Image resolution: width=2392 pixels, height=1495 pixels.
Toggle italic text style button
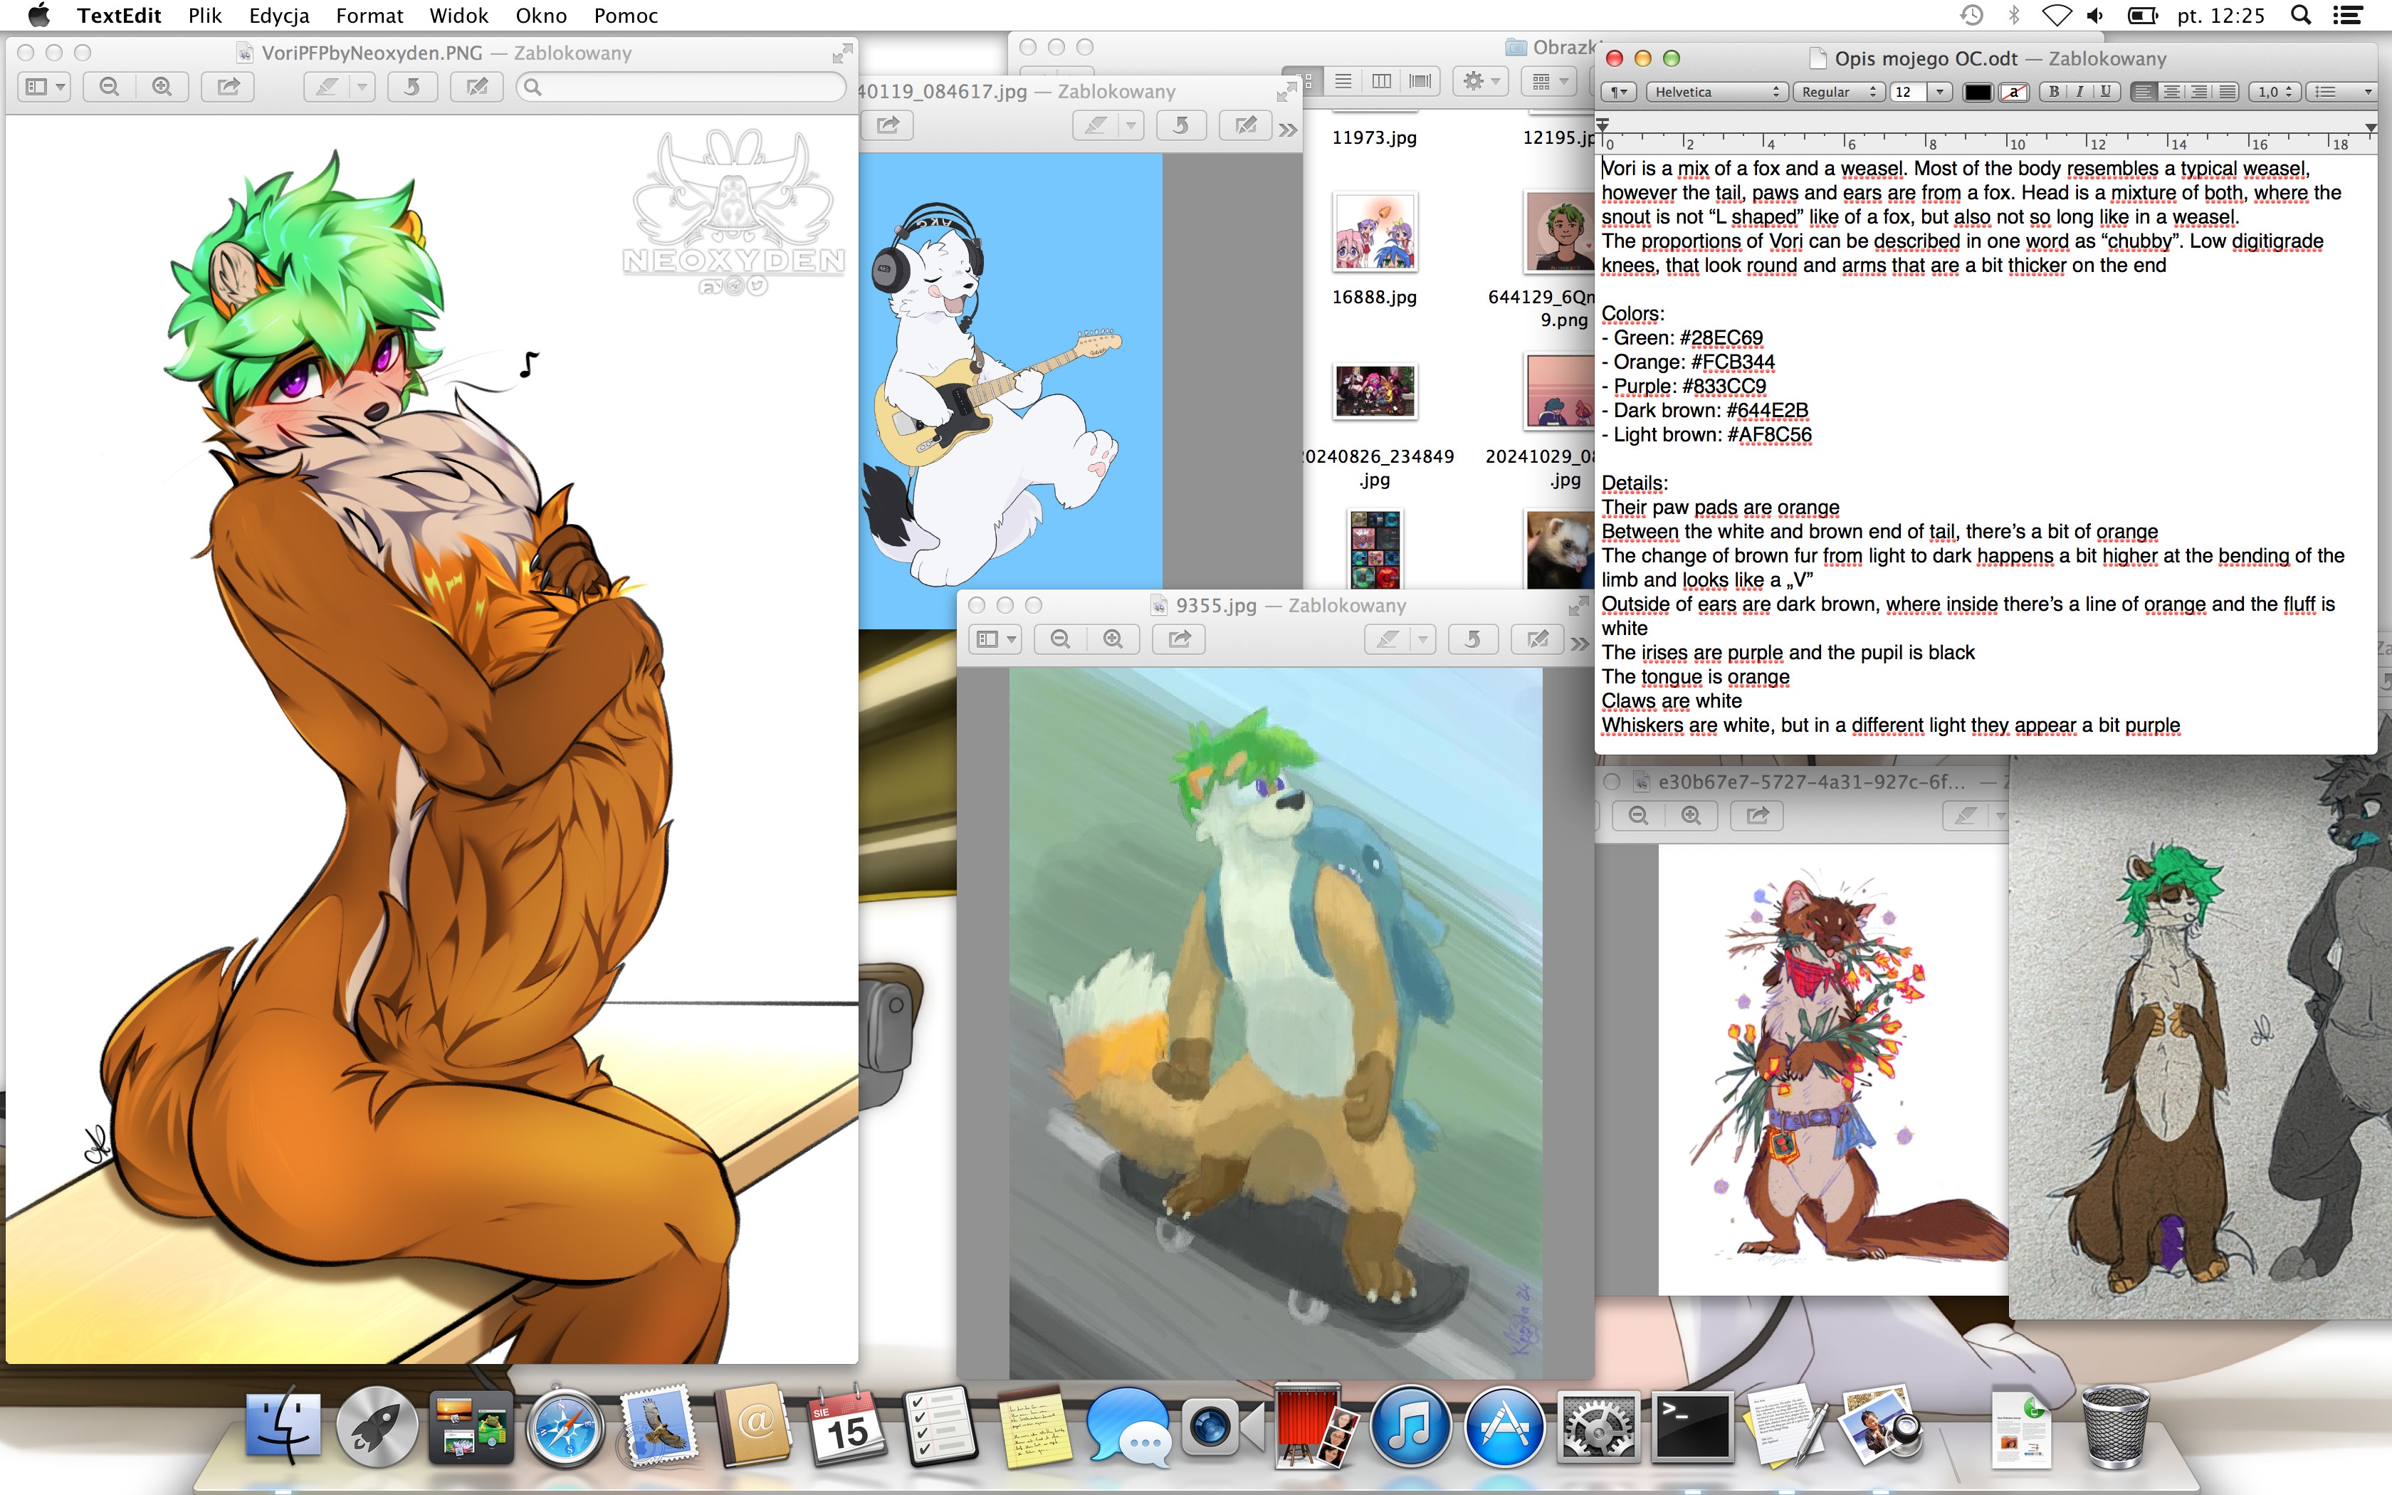[2079, 91]
